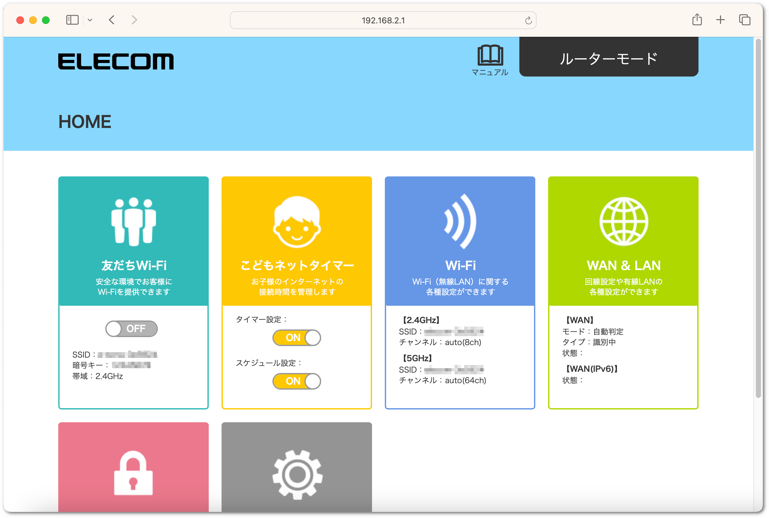The width and height of the screenshot is (769, 518).
Task: Toggle the タイマー設定 ON switch
Action: click(297, 338)
